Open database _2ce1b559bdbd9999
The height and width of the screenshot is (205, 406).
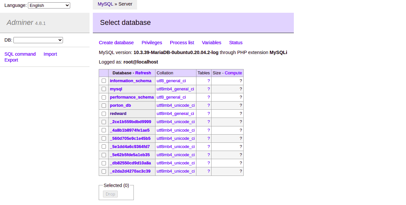pyautogui.click(x=131, y=122)
